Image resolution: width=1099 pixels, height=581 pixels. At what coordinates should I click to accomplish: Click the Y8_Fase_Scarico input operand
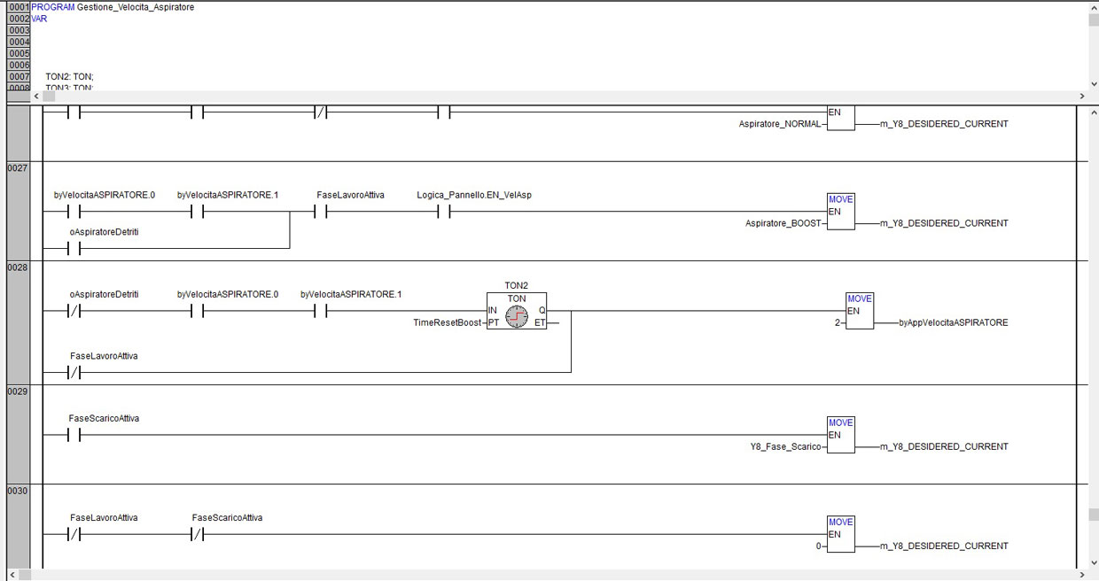pos(785,447)
